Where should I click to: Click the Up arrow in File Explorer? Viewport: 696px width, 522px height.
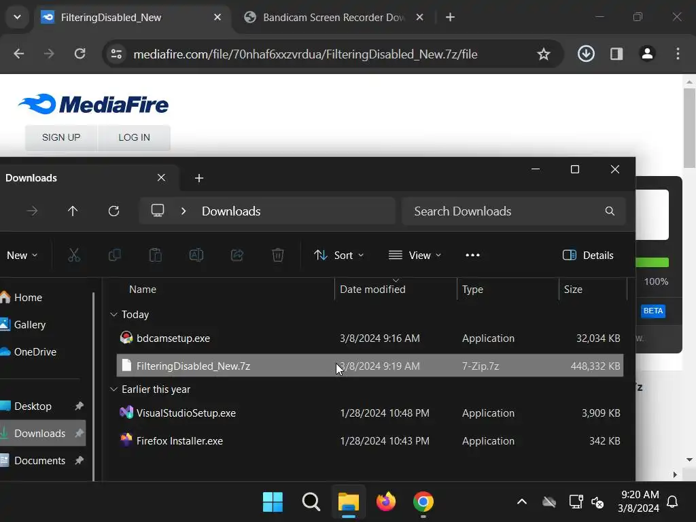click(73, 211)
